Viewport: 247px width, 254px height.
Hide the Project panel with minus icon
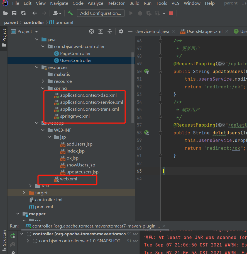pos(130,31)
